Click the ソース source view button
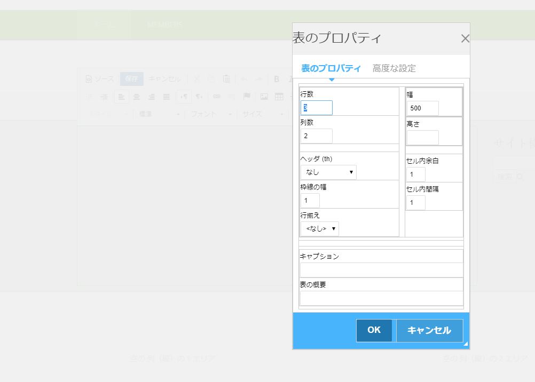This screenshot has width=535, height=382. pos(100,79)
